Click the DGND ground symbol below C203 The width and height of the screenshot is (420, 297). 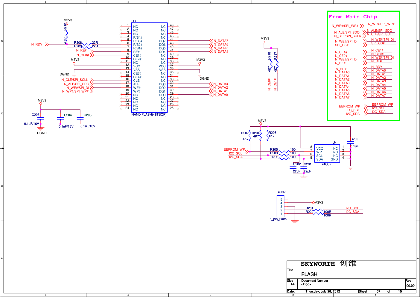pyautogui.click(x=41, y=129)
